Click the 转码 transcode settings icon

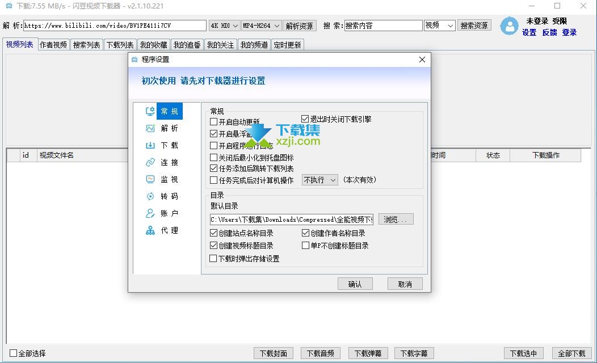click(x=150, y=196)
